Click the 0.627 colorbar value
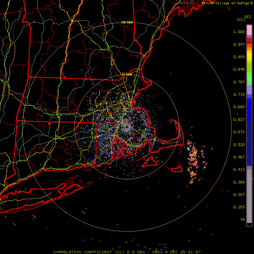Viewport: 254px width, 254px height. (x=239, y=120)
